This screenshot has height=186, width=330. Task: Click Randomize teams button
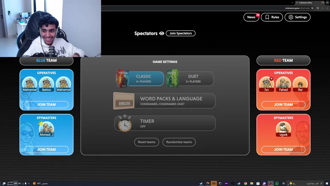pos(179,142)
